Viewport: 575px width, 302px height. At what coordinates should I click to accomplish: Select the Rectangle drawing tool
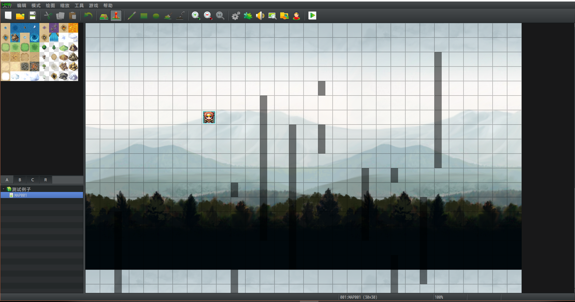click(x=144, y=16)
